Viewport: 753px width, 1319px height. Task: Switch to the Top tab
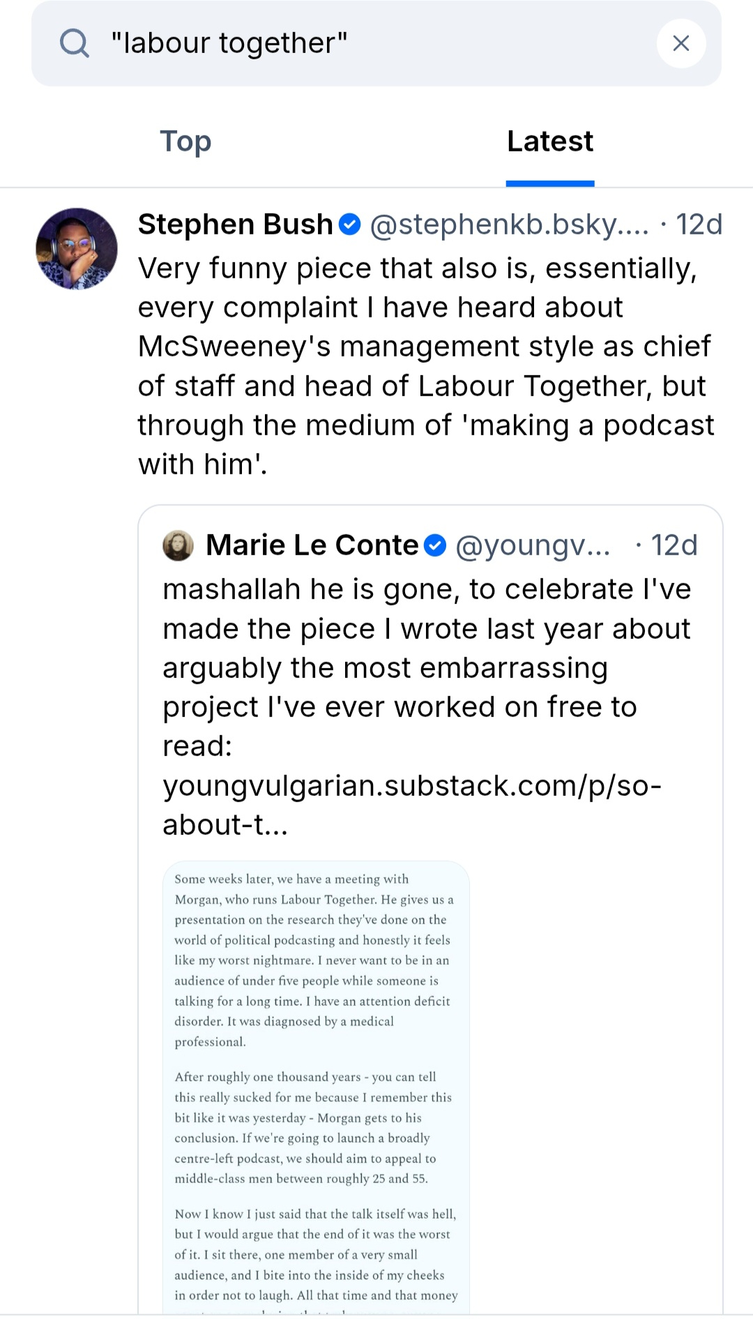click(x=185, y=142)
